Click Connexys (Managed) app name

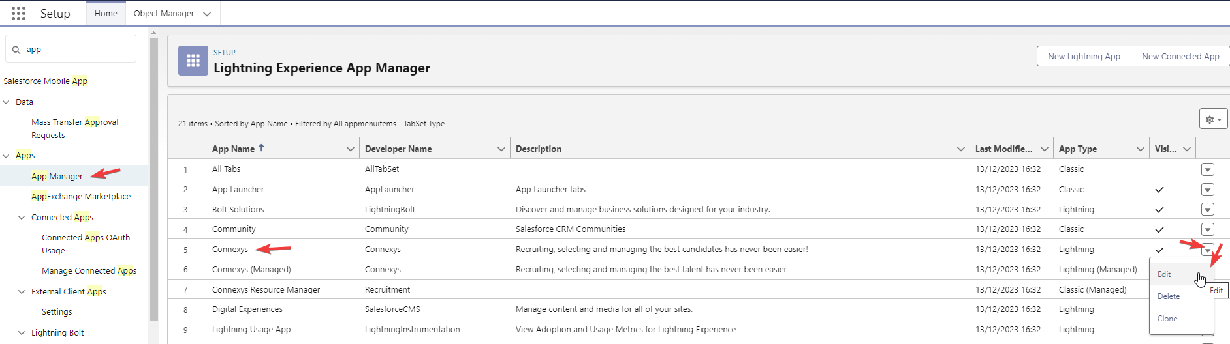pyautogui.click(x=251, y=269)
